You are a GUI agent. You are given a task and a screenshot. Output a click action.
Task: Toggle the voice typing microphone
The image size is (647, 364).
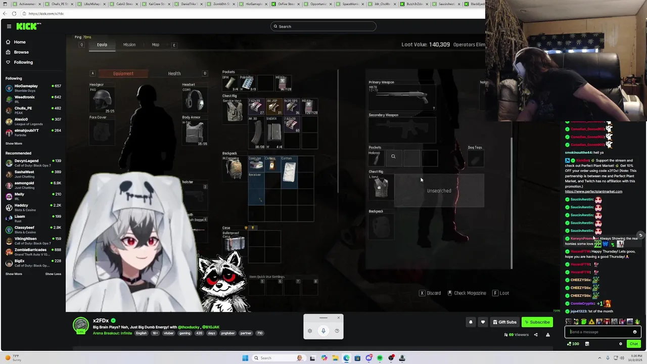click(323, 331)
